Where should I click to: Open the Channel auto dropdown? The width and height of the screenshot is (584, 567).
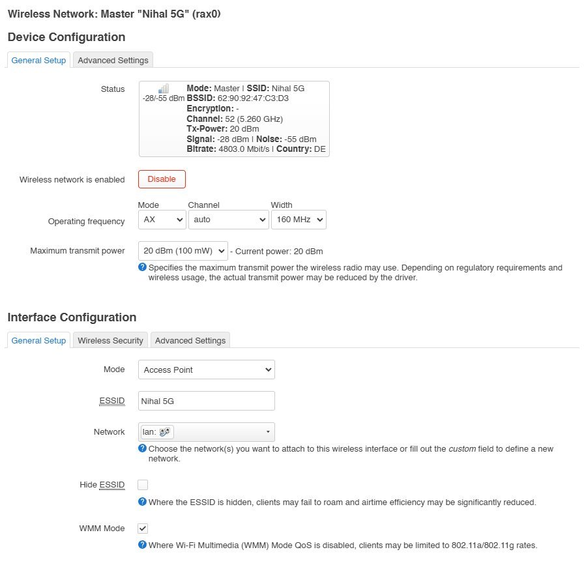click(228, 220)
